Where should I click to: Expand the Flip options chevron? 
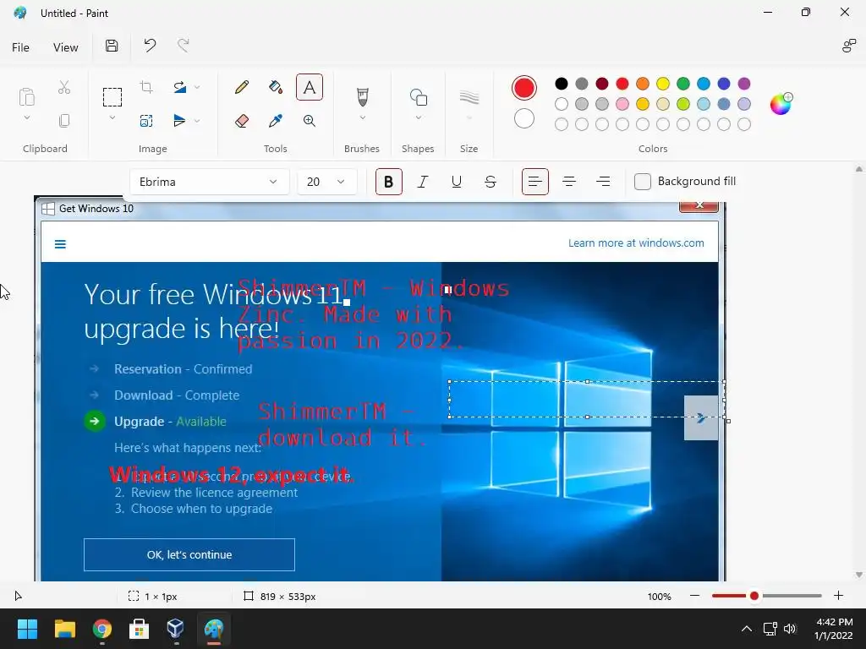tap(197, 120)
